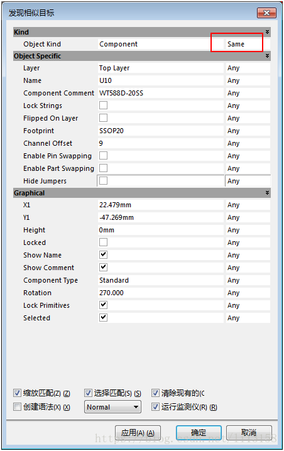Click the SSOP20 footprint value
Screen dimensions: 284x451
tap(161, 131)
